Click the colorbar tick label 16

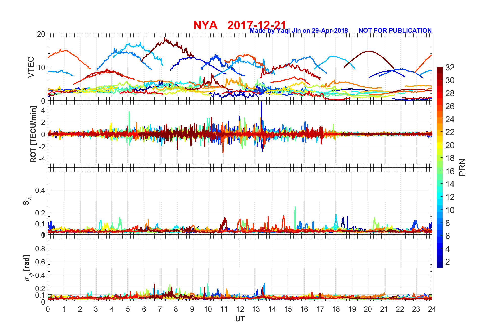coord(450,171)
